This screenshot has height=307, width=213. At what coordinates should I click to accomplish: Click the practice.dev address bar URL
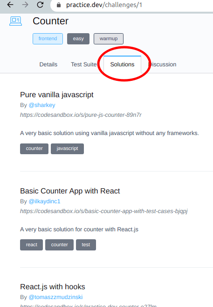tap(104, 5)
